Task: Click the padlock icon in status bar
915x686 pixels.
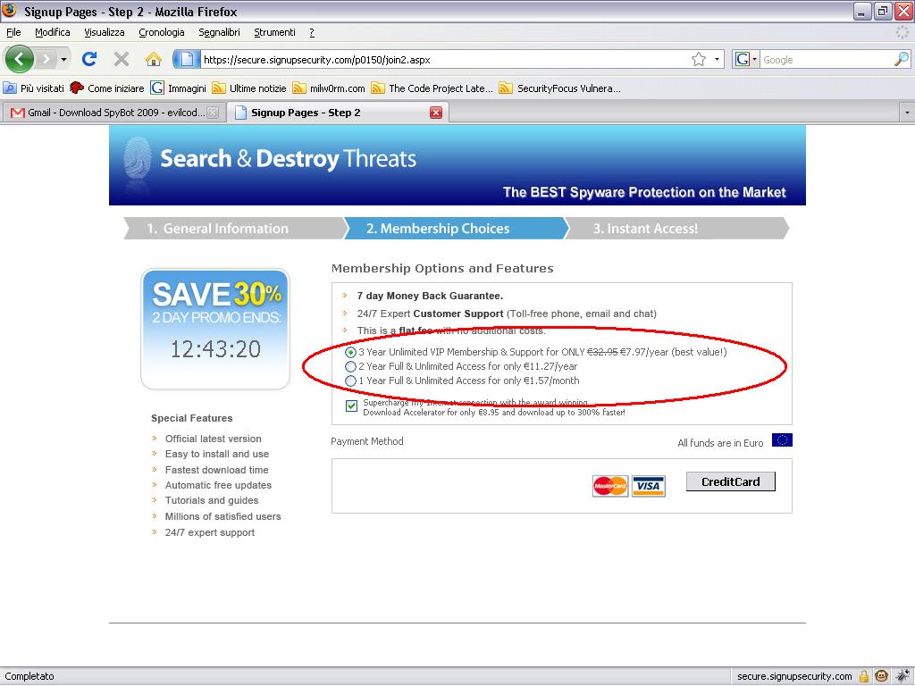Action: [x=864, y=677]
